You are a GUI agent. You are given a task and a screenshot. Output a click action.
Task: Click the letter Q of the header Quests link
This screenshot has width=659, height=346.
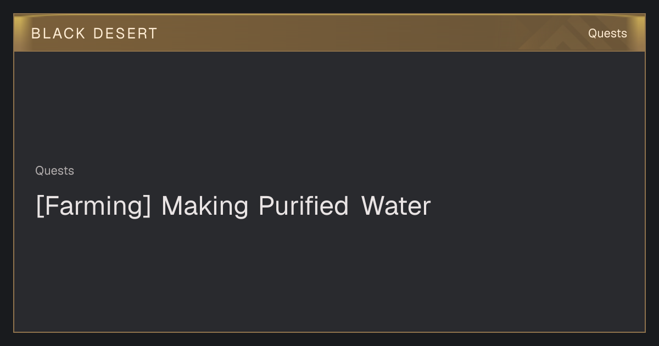coord(593,34)
